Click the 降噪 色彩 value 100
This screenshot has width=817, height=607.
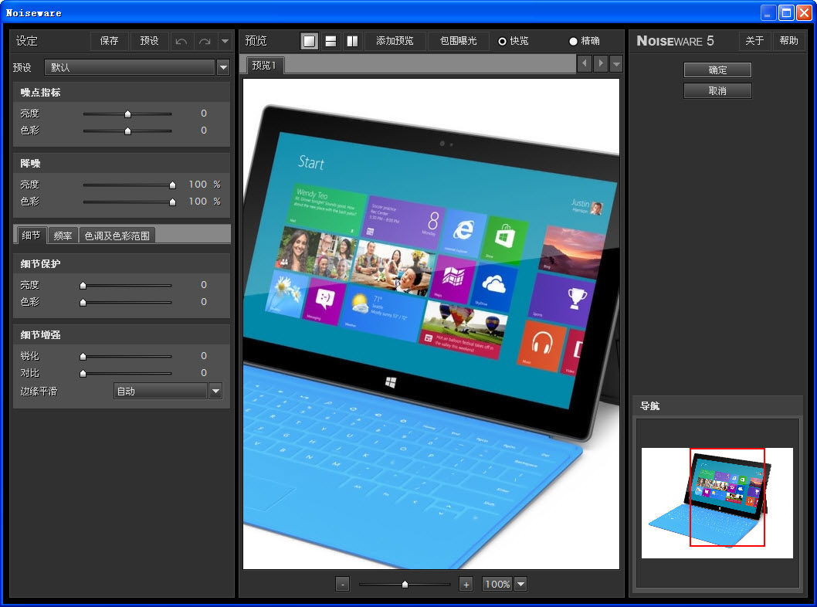coord(198,201)
